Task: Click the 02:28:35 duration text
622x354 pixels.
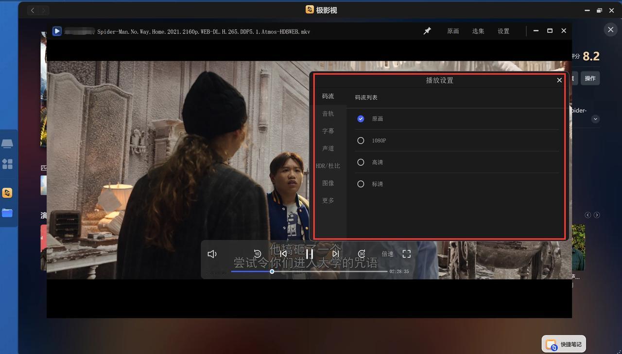Action: 399,271
